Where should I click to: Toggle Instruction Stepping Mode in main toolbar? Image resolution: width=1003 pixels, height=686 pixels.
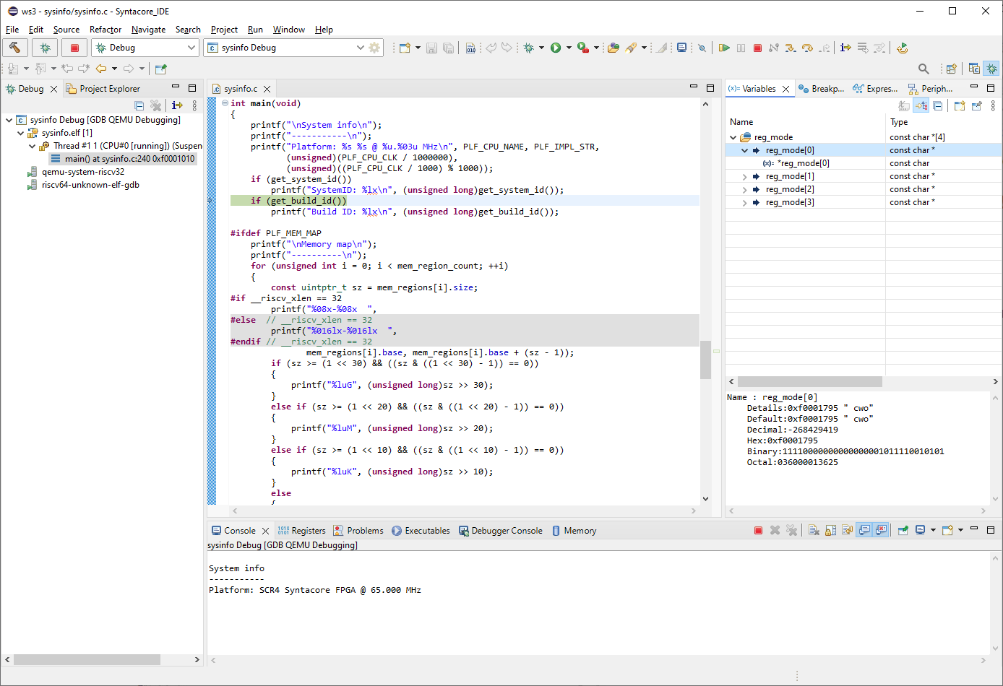click(845, 48)
